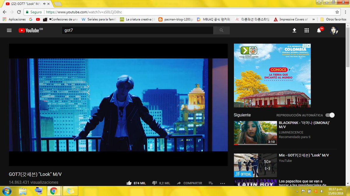Screen dimensions: 350x196
Task: Share the video via COMPARTIR
Action: (189, 183)
